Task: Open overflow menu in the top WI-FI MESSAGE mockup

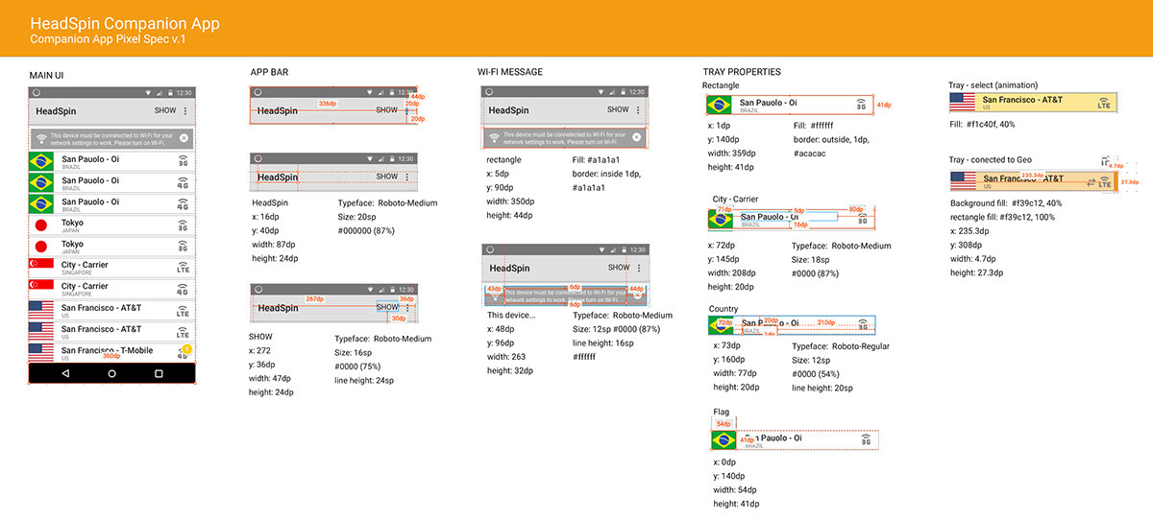Action: click(638, 109)
